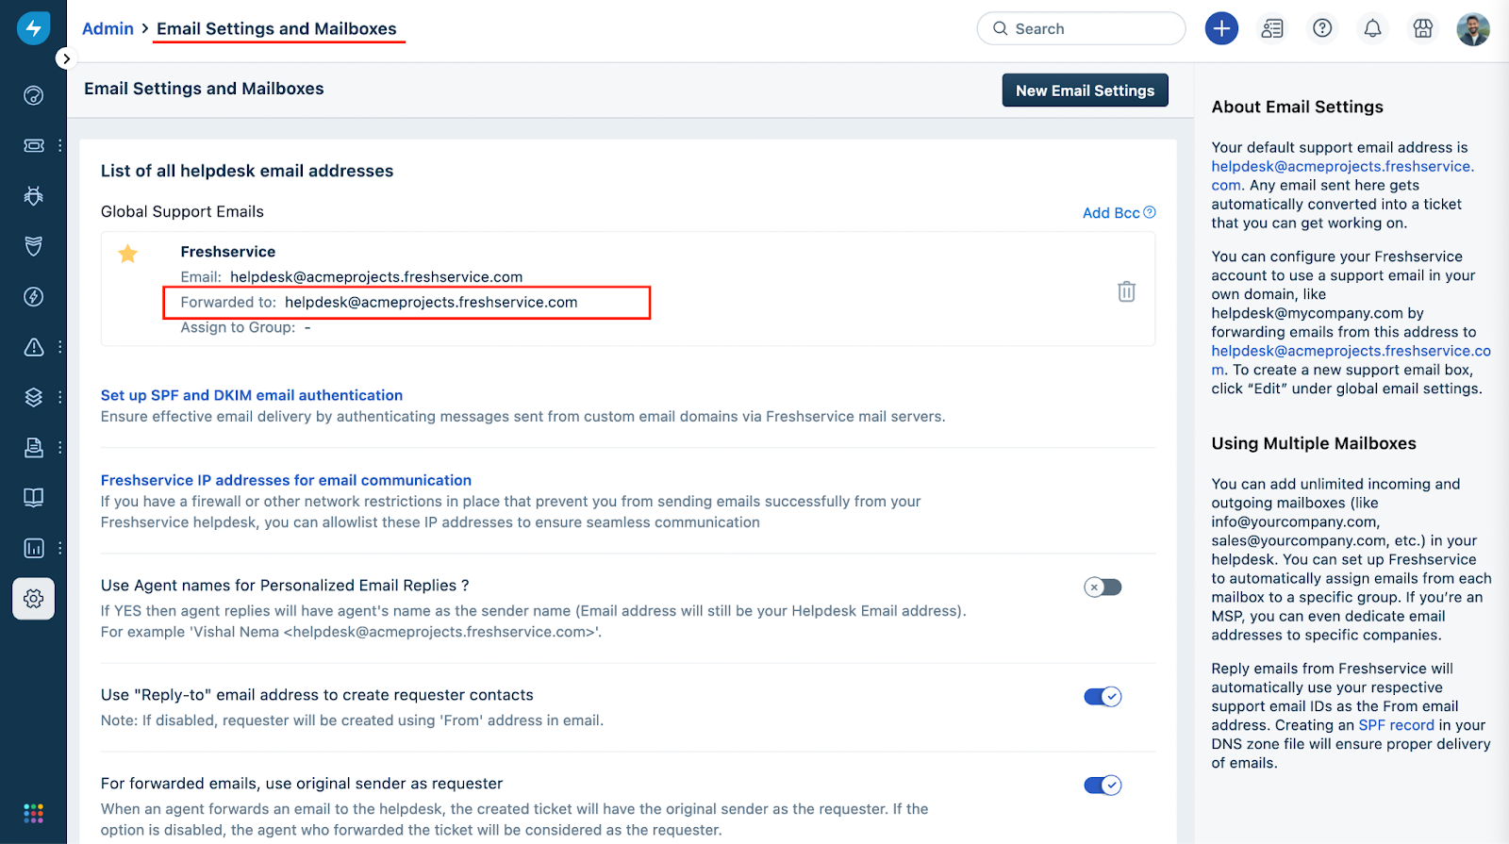This screenshot has height=844, width=1509.
Task: Open more options beside Tickets icon
Action: click(59, 145)
